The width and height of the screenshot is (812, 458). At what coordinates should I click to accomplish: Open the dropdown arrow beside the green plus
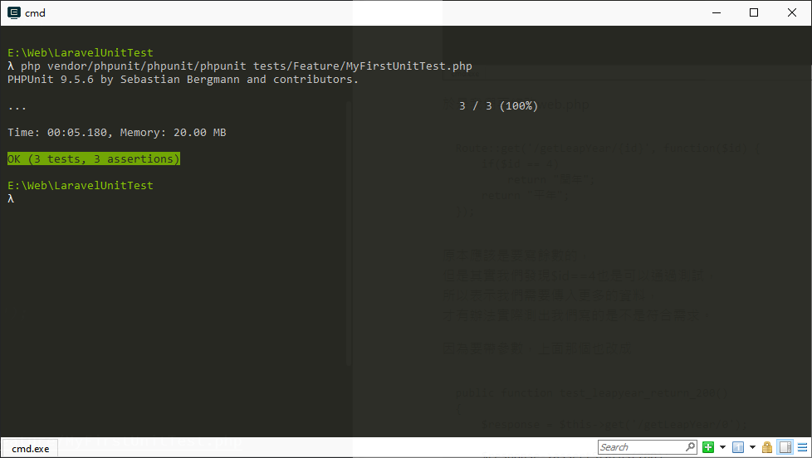723,447
